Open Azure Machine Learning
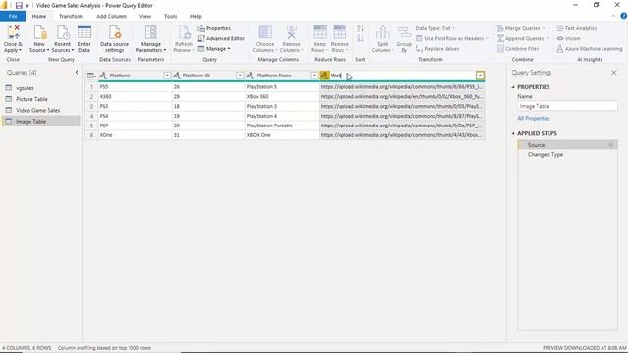 pos(589,49)
